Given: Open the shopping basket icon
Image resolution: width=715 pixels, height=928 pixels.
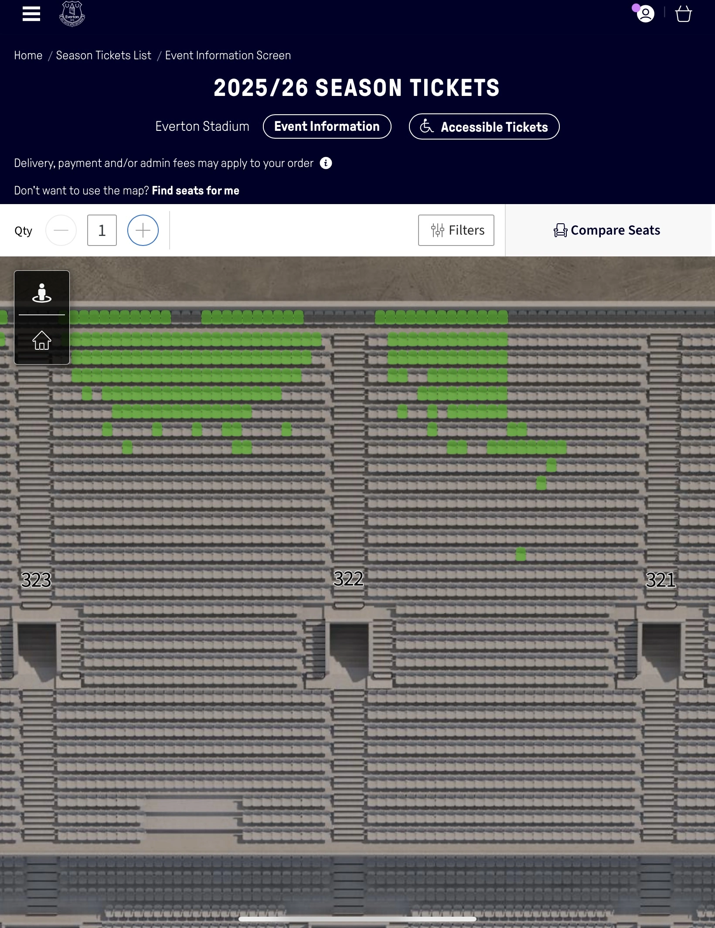Looking at the screenshot, I should click(x=683, y=14).
